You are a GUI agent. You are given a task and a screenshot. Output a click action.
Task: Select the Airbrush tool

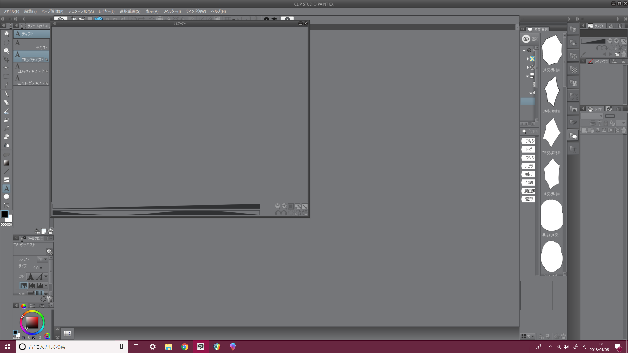(x=6, y=120)
